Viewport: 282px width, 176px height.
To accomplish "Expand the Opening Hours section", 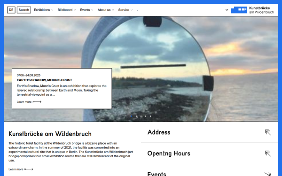I will pyautogui.click(x=210, y=153).
